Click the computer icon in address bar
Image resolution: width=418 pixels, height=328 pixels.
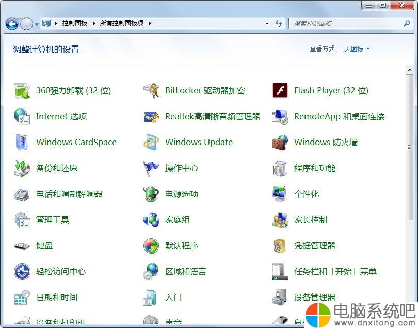click(x=46, y=23)
